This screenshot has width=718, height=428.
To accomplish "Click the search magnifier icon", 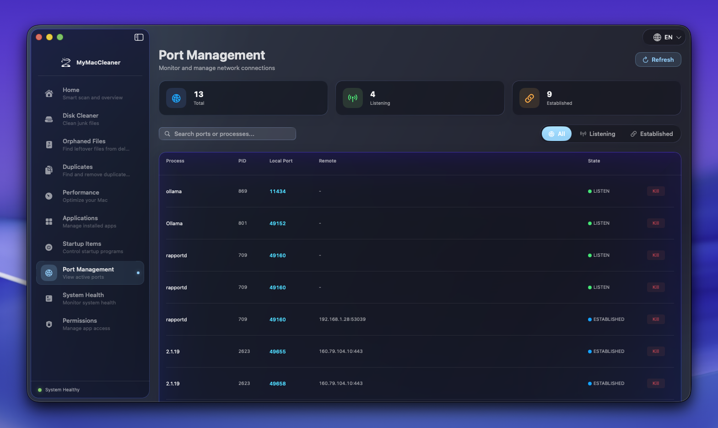I will (x=167, y=134).
